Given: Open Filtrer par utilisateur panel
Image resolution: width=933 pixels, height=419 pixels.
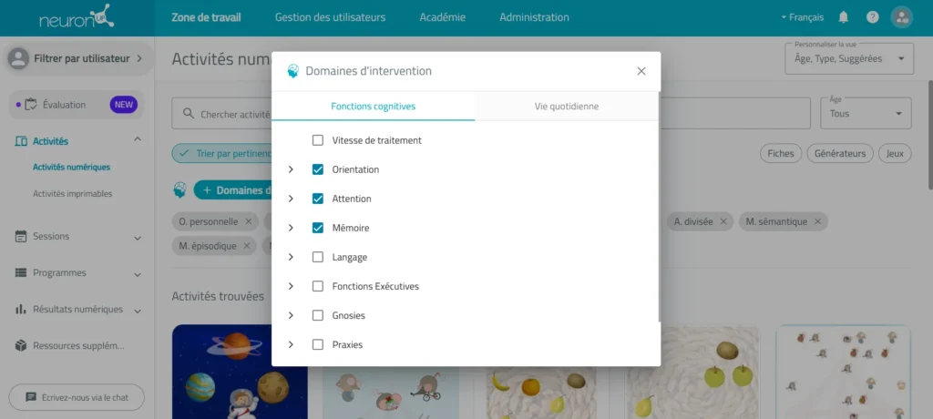Looking at the screenshot, I should 77,58.
